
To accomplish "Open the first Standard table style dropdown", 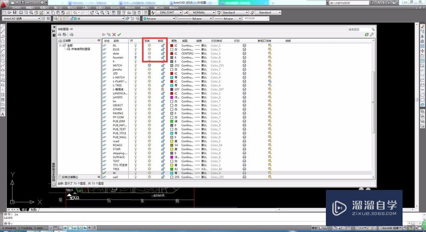I will [x=235, y=12].
